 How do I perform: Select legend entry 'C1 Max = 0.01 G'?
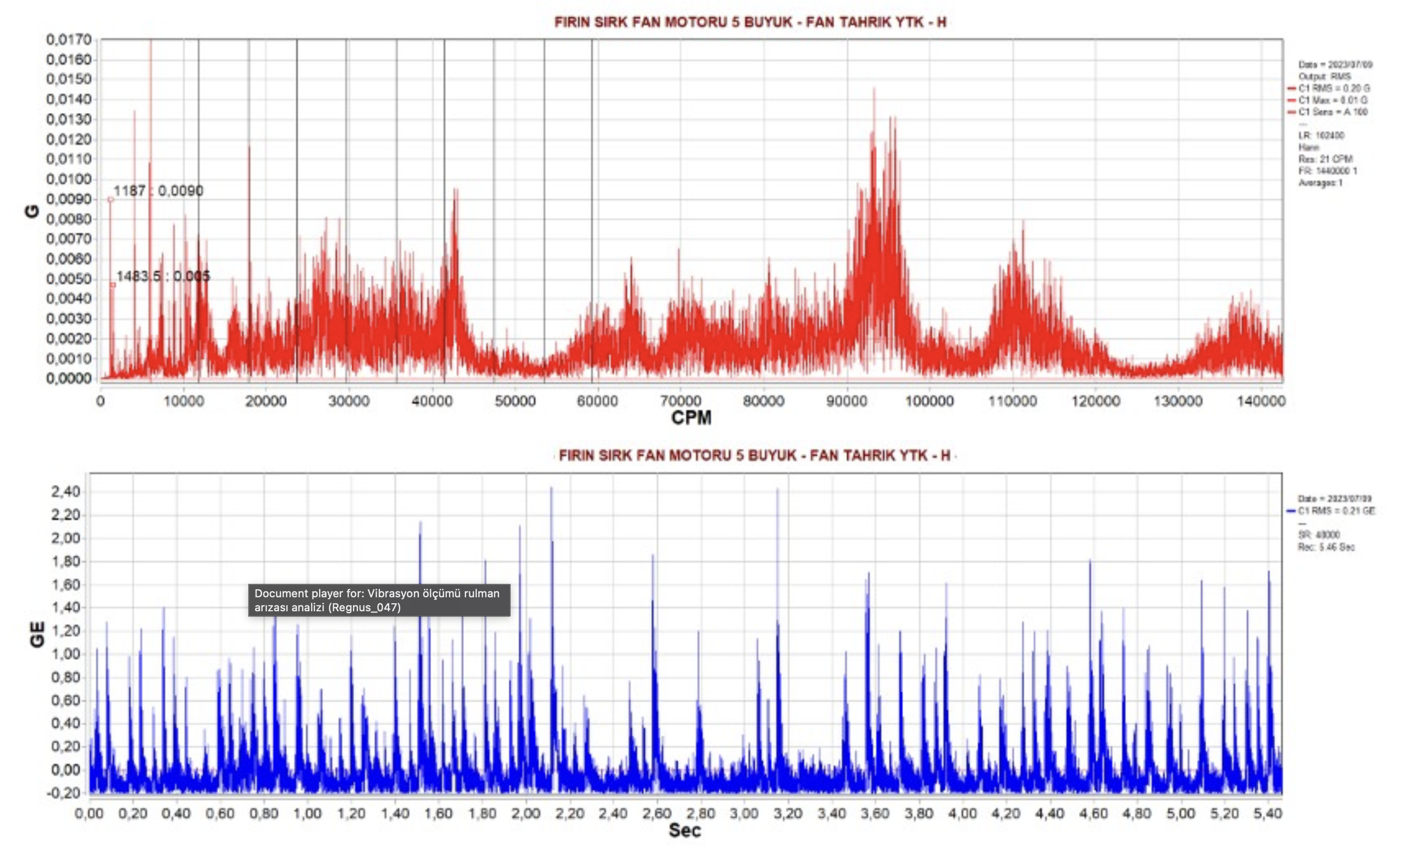pos(1333,100)
